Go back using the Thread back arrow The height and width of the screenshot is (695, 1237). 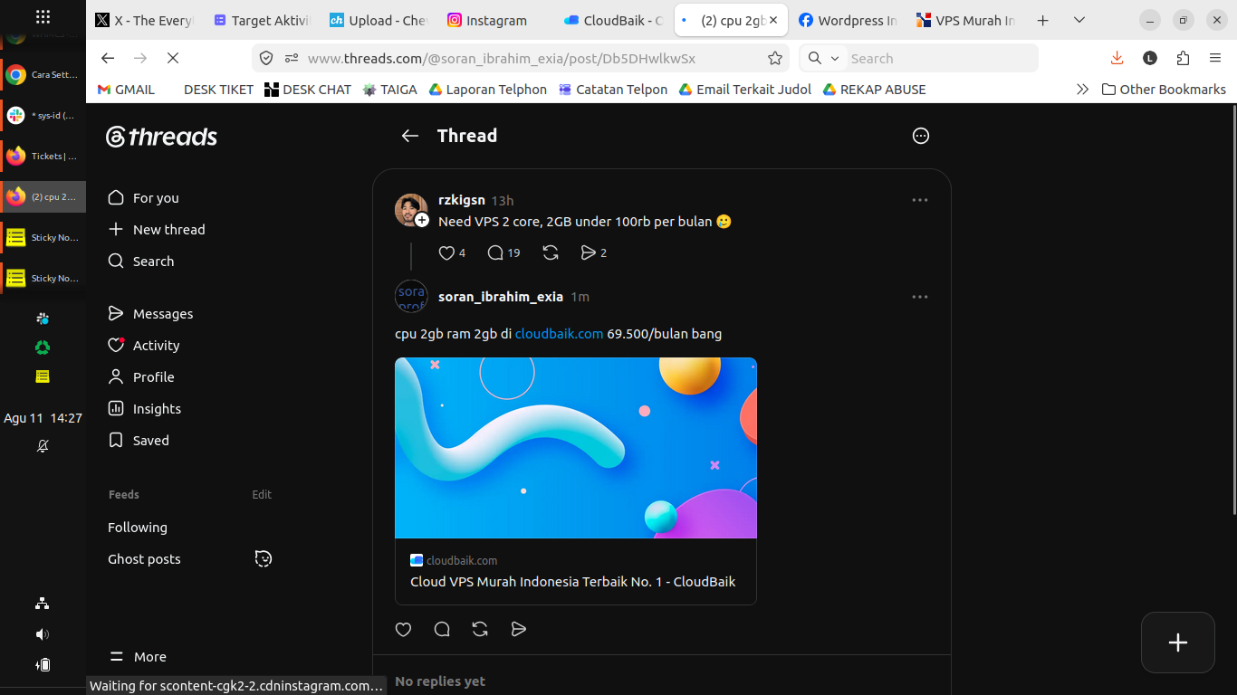[x=410, y=136]
